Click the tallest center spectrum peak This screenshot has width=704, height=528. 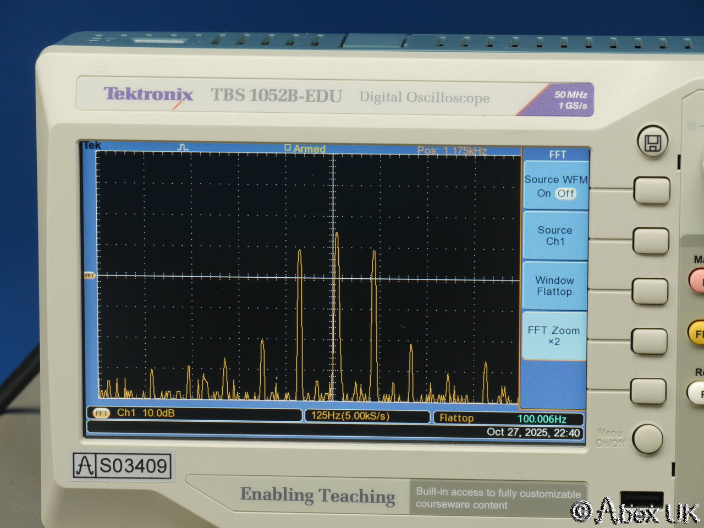pos(337,237)
